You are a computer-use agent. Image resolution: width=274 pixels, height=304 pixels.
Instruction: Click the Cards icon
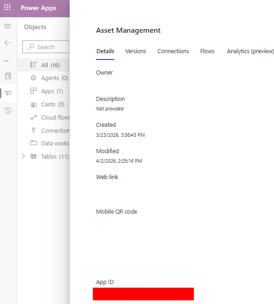click(34, 105)
